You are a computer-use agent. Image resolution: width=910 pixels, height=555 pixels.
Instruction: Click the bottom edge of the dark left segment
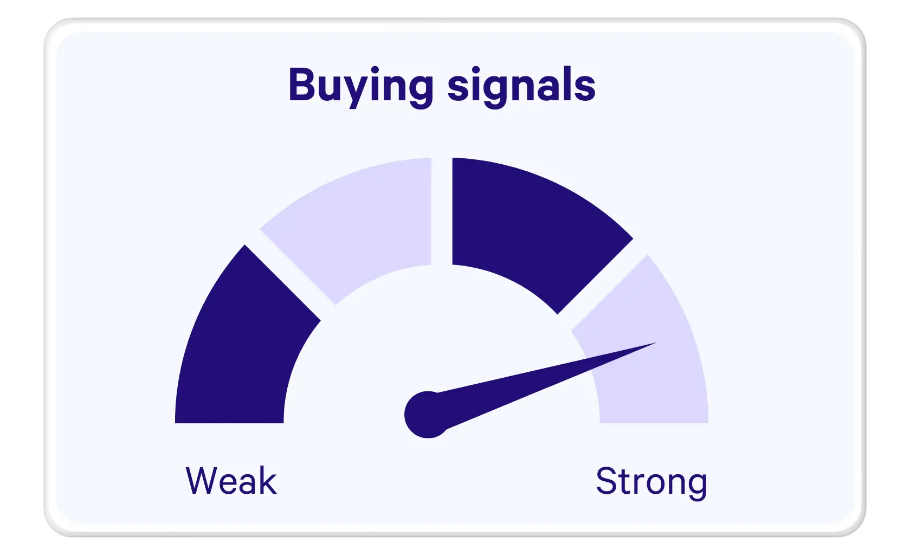tap(229, 422)
